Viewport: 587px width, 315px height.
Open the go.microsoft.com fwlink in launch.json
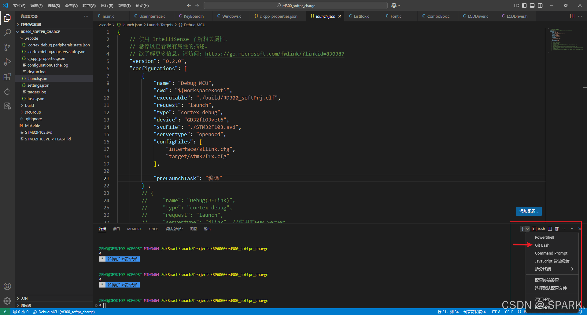pos(275,54)
